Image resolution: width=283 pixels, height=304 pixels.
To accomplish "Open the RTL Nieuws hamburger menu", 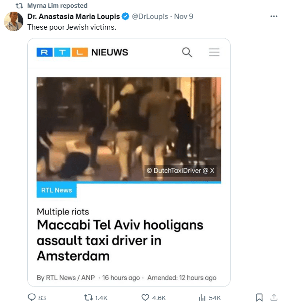I will (x=214, y=53).
